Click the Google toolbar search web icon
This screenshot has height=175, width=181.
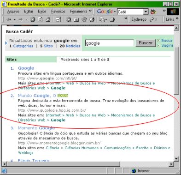click(x=153, y=12)
